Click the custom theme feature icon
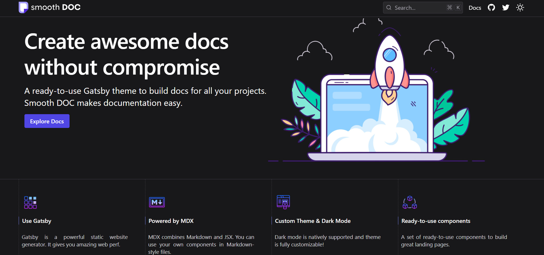 coord(283,202)
